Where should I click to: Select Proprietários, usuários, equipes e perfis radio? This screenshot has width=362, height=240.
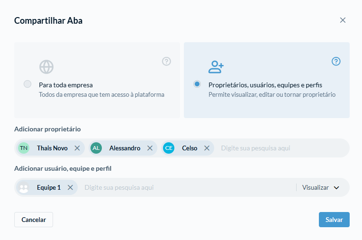(197, 84)
